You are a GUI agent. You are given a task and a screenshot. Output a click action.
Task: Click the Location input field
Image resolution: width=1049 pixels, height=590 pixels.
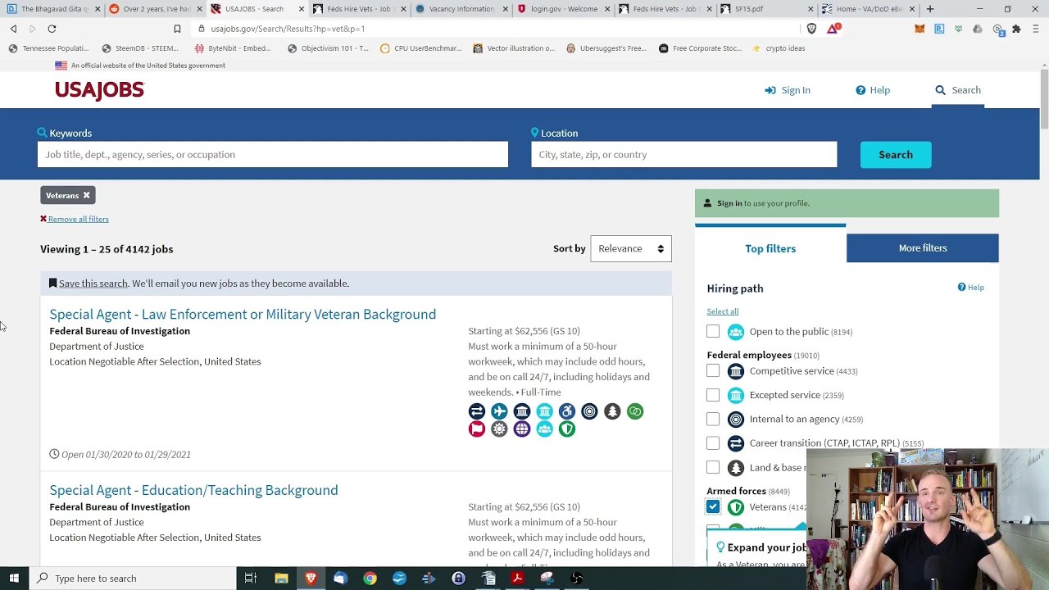pos(684,155)
